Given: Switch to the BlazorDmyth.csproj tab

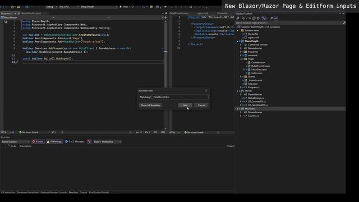Looking at the screenshot, I should point(31,13).
